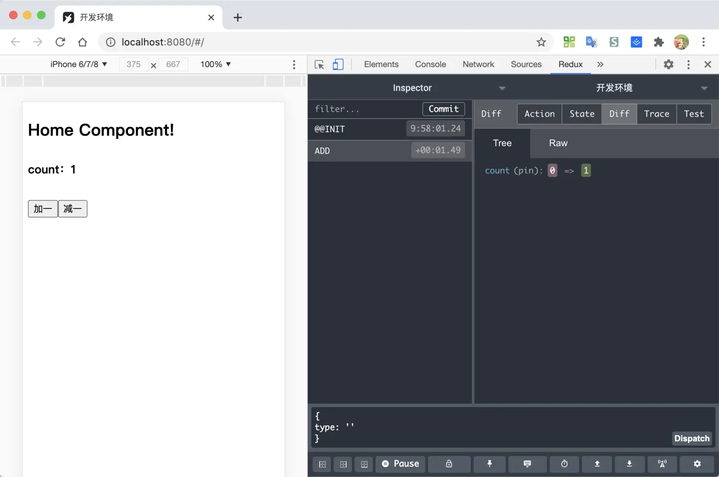
Task: Open the Chrome main menu
Action: tap(704, 42)
